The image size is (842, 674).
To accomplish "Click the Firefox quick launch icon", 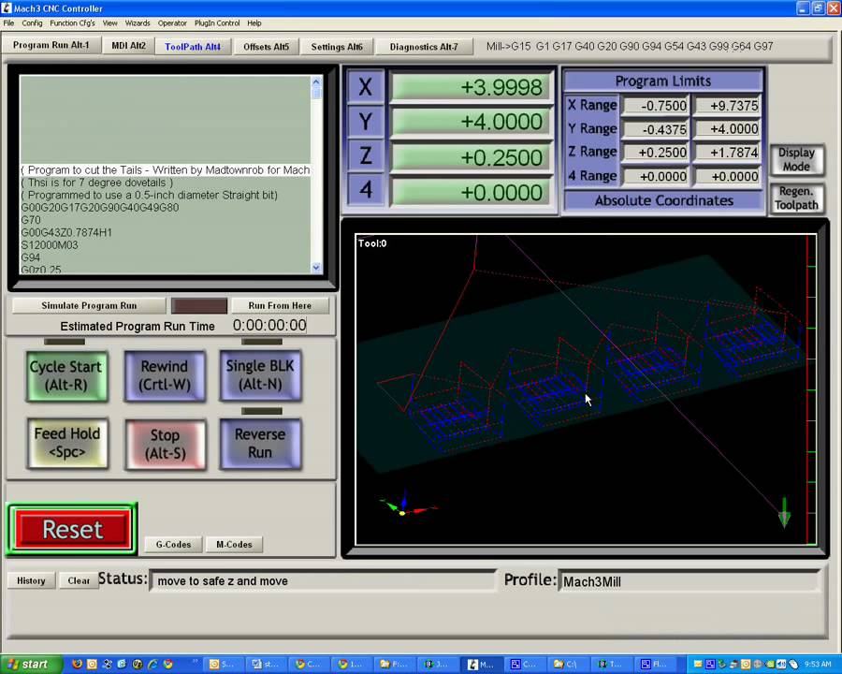I will pos(77,664).
